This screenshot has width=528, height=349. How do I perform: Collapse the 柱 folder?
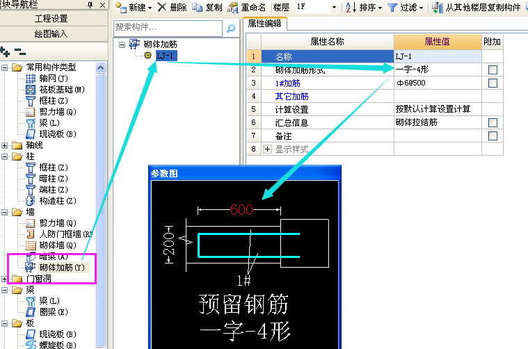[x=4, y=156]
